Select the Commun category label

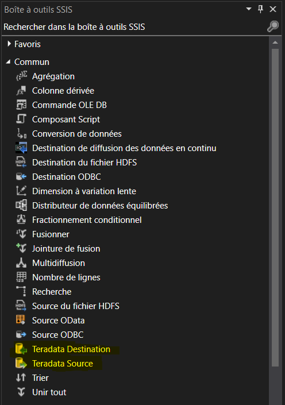[x=32, y=62]
